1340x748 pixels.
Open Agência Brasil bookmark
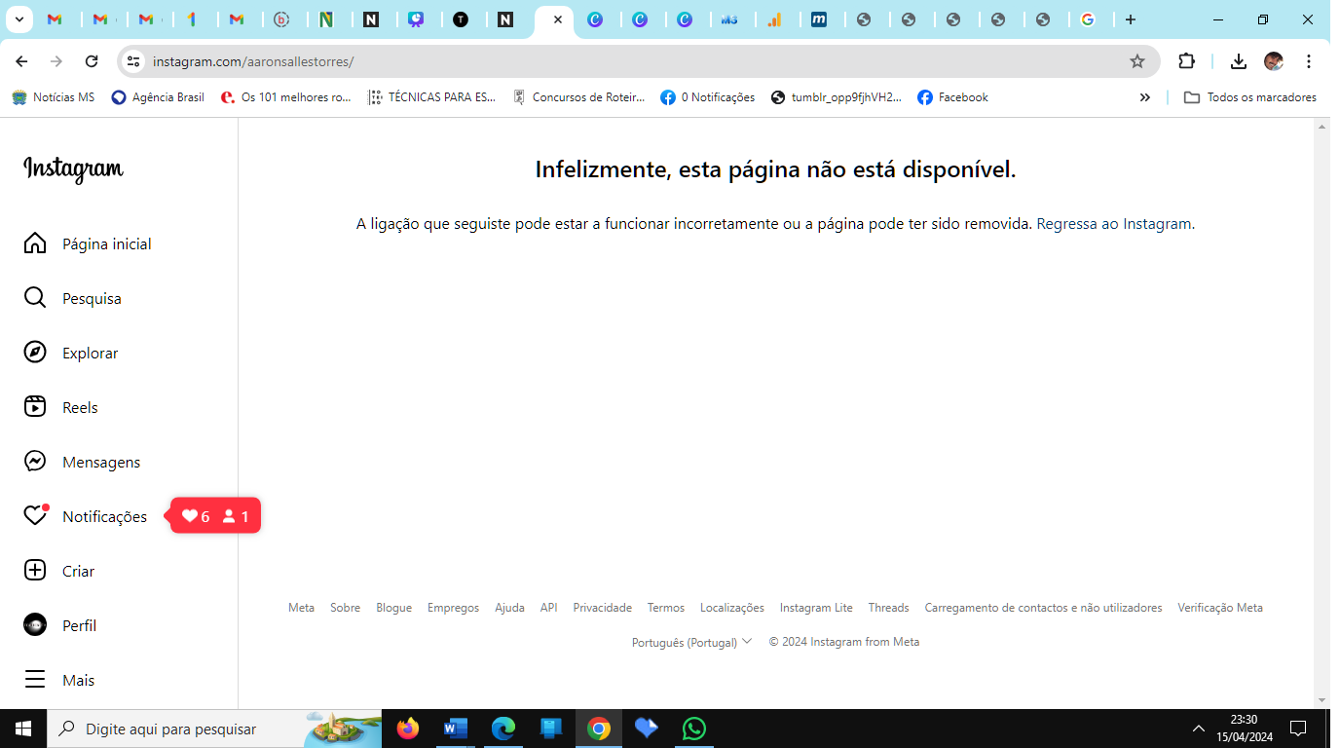point(158,97)
